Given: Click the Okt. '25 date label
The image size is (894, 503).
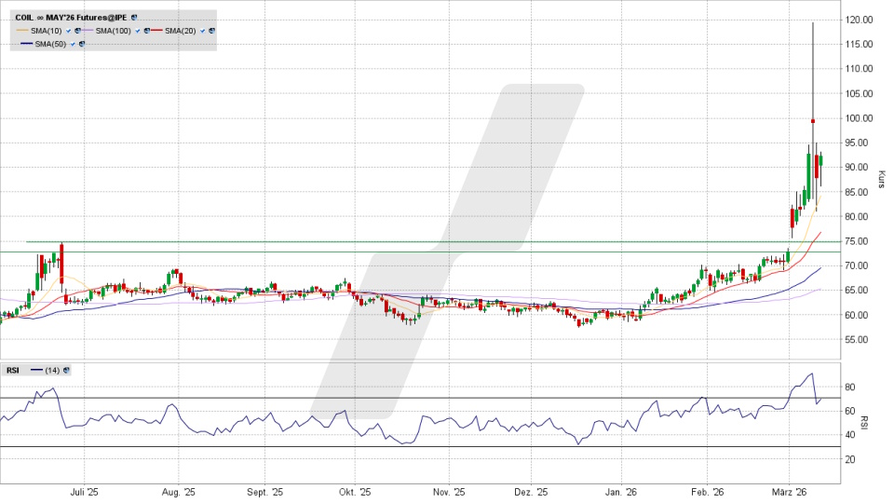Looking at the screenshot, I should point(355,492).
